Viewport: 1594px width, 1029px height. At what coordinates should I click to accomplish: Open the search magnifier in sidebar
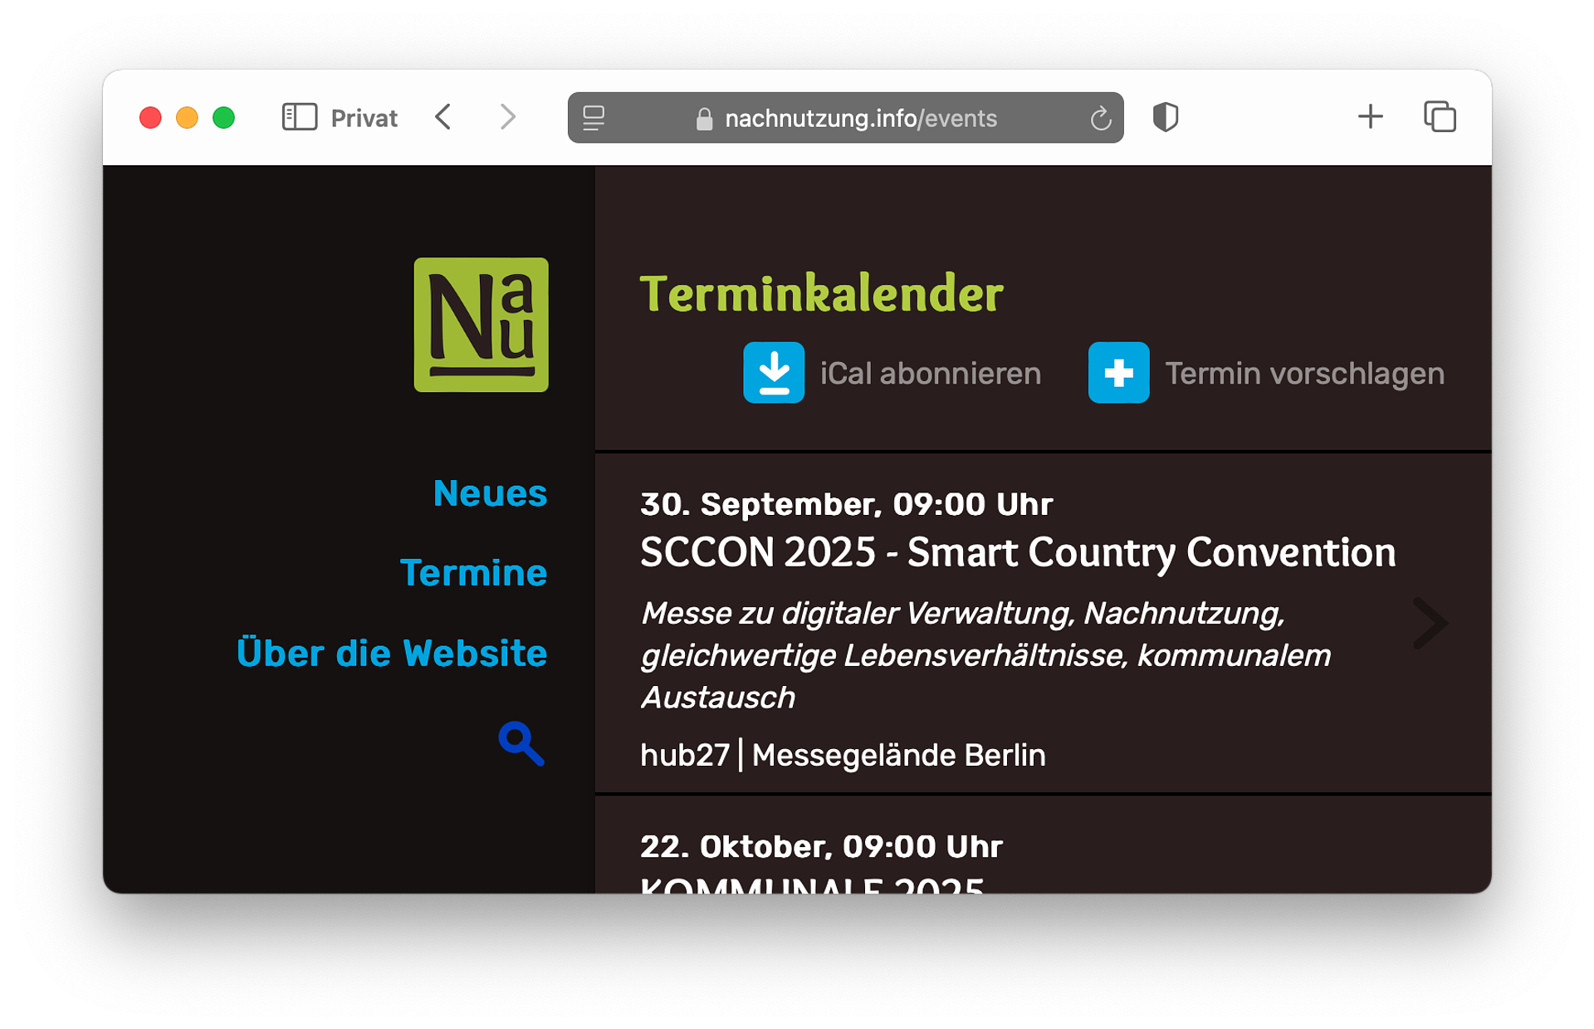coord(521,743)
